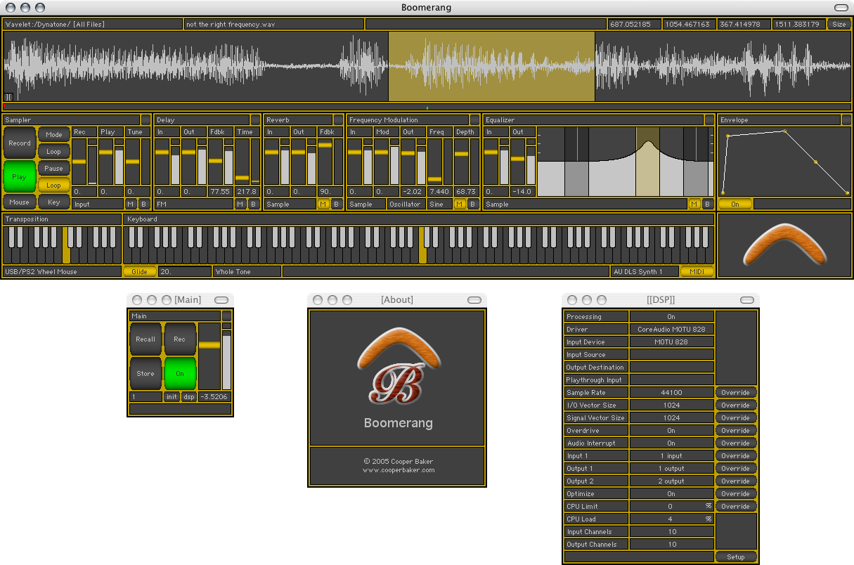The width and height of the screenshot is (854, 565).
Task: Click the Size button at top right
Action: coord(839,25)
